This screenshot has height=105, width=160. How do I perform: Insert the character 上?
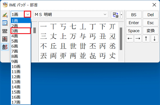(63, 36)
